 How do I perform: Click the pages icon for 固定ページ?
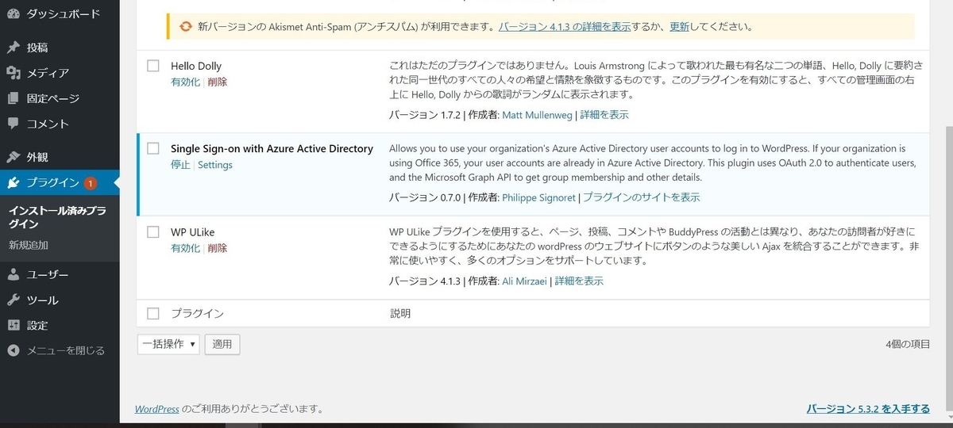tap(14, 98)
